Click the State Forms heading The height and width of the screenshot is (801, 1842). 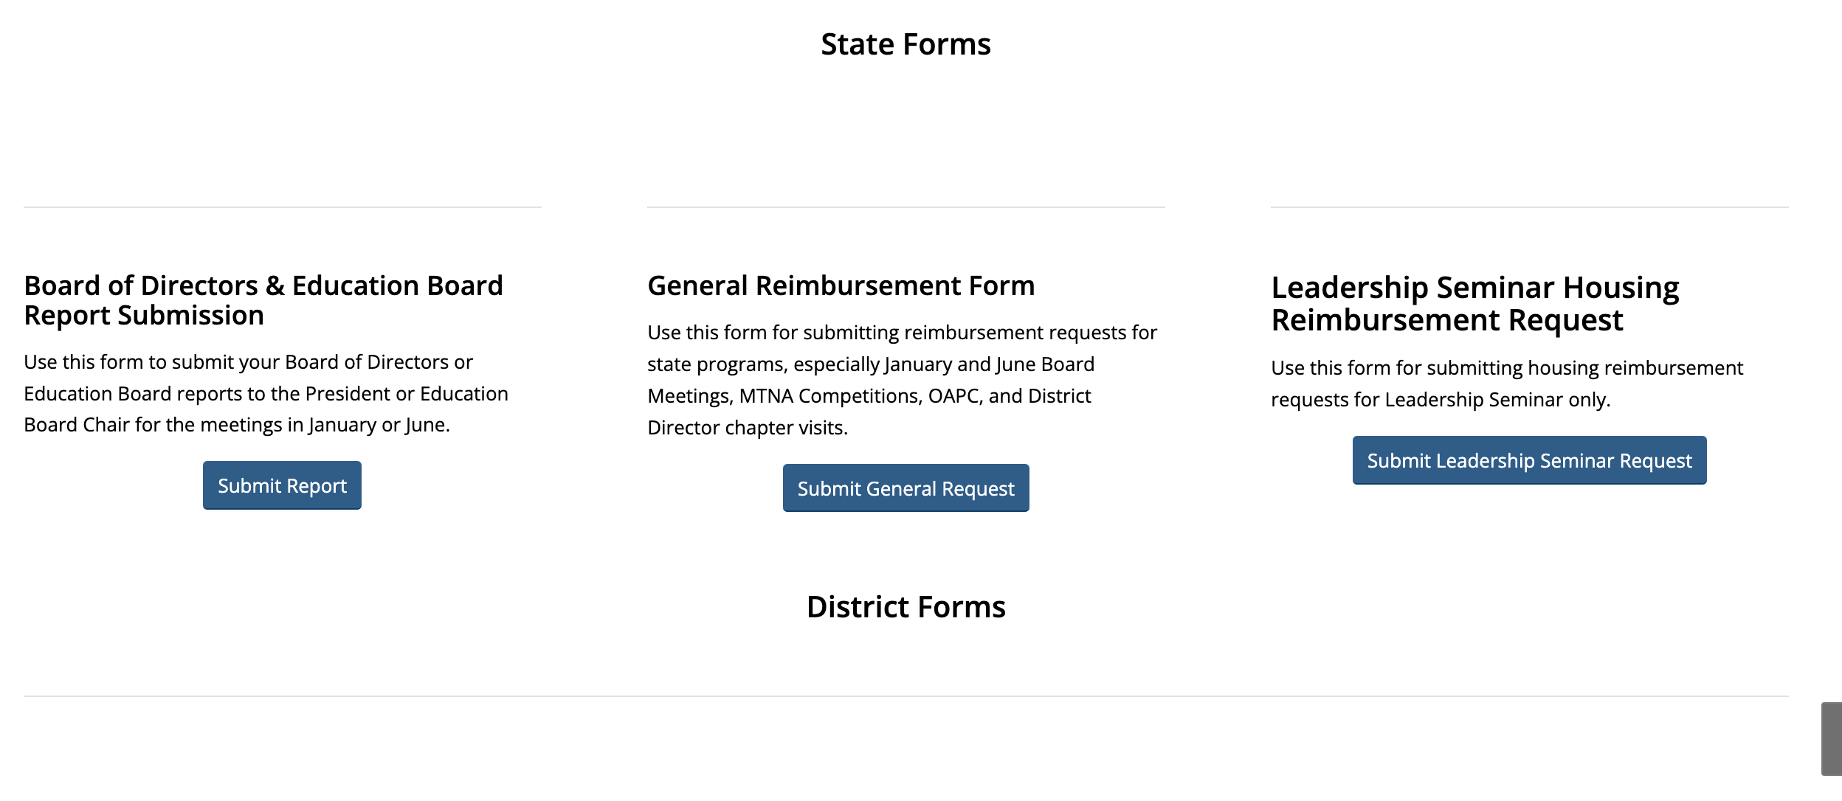(906, 44)
